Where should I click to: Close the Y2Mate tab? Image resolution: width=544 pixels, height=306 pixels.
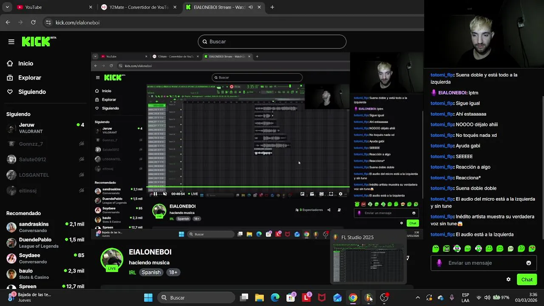point(175,7)
